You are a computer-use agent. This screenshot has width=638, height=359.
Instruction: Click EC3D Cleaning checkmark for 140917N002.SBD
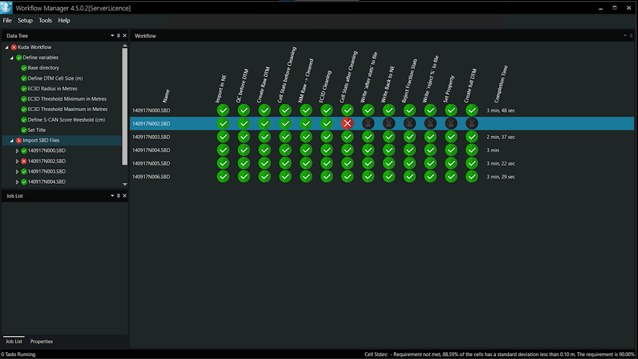(327, 124)
